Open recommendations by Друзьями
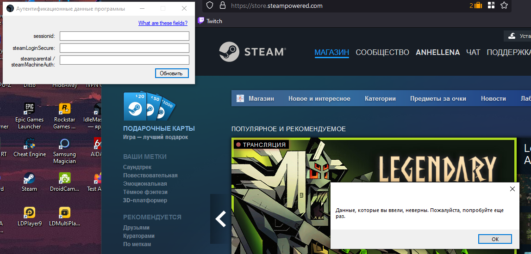 coord(136,228)
